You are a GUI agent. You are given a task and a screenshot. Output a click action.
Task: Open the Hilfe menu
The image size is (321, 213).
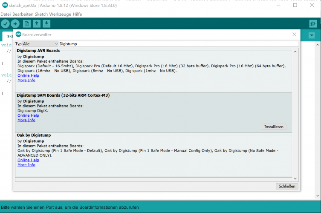click(x=77, y=14)
